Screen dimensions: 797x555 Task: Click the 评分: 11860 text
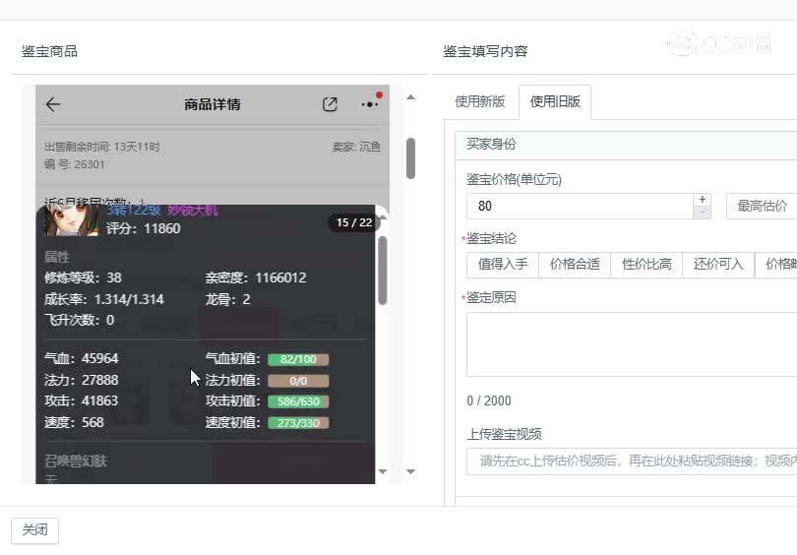tap(144, 228)
